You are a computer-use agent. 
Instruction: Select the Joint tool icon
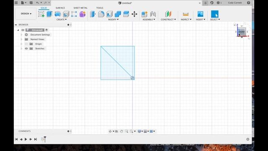pos(153,14)
